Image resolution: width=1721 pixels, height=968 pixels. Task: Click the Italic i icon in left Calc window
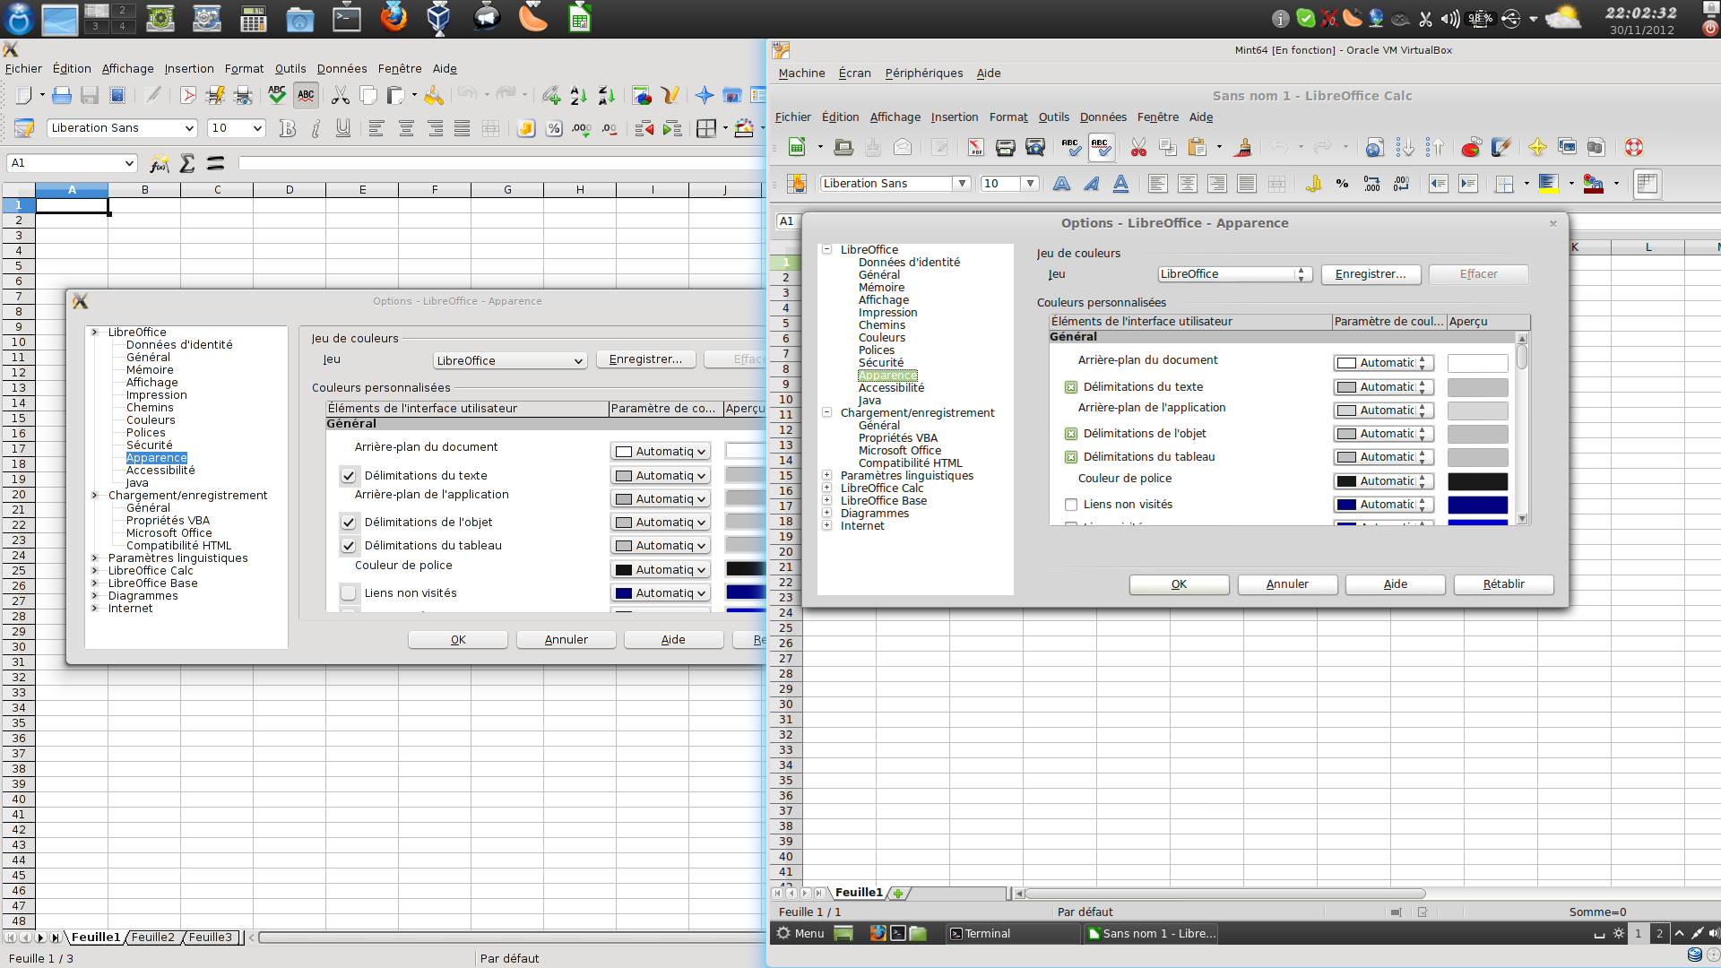click(316, 128)
